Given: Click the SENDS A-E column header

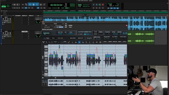Looking at the screenshot, I should (31, 16).
